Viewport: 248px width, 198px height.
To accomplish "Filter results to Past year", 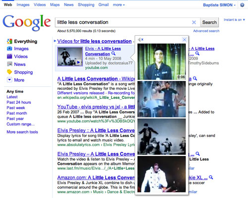I will 15,119.
